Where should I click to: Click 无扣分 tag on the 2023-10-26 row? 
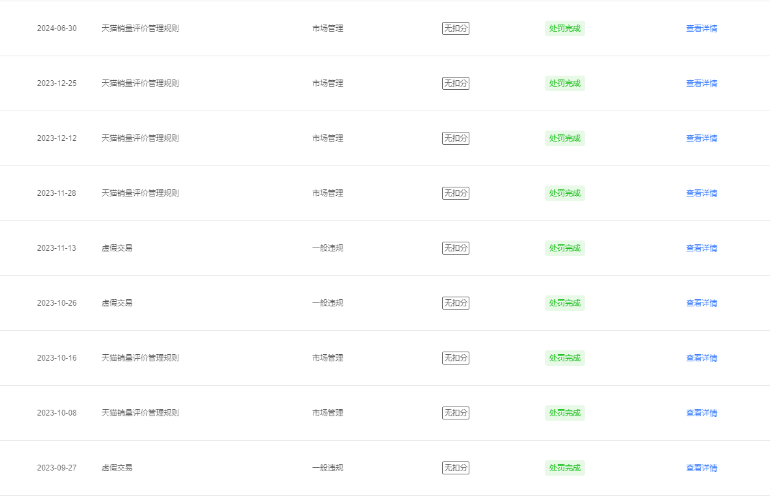[x=456, y=304]
